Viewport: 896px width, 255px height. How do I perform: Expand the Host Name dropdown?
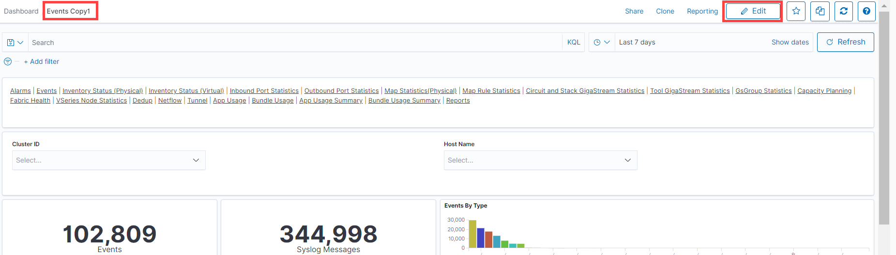540,160
